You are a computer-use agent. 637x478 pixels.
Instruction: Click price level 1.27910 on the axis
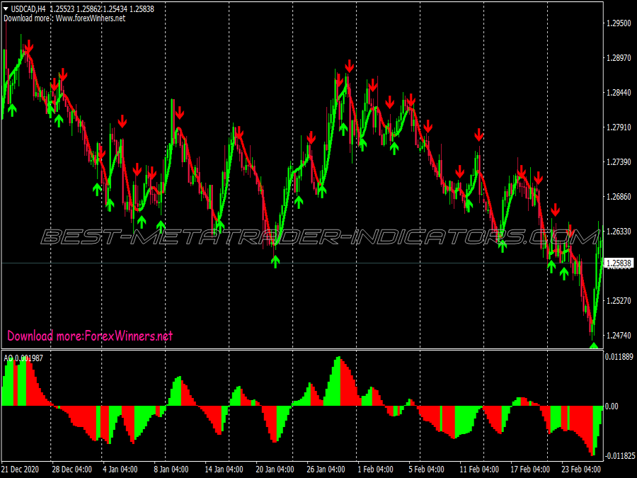tap(619, 127)
